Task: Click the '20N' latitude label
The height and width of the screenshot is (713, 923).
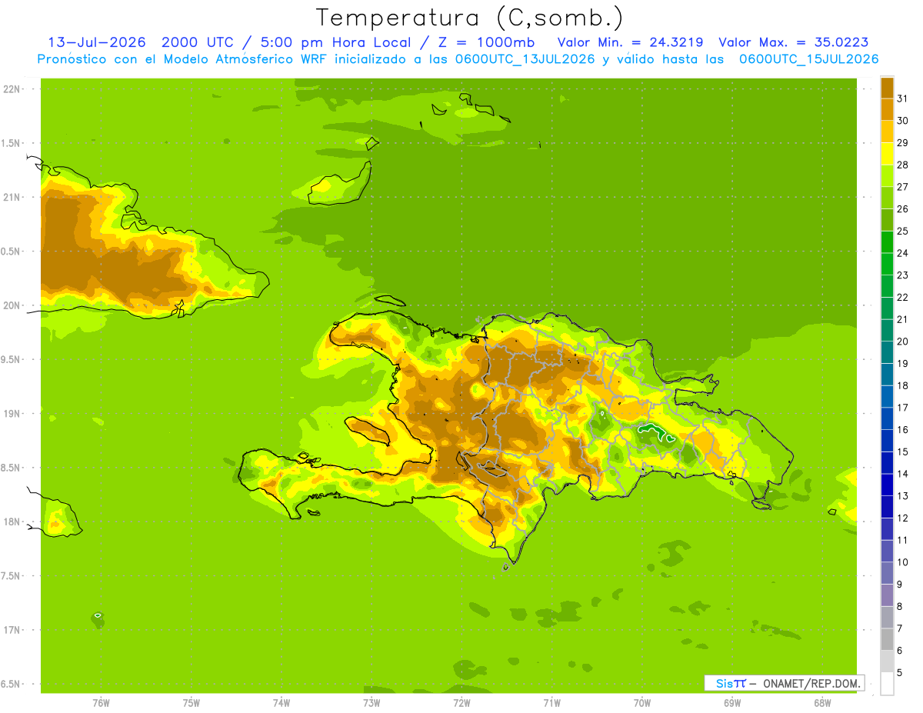Action: pos(12,305)
